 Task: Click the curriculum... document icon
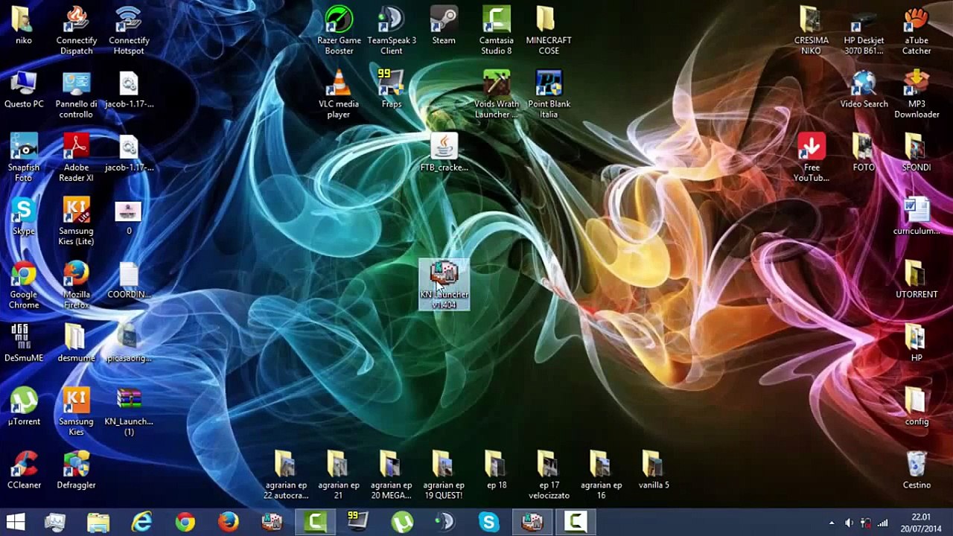[x=917, y=217]
